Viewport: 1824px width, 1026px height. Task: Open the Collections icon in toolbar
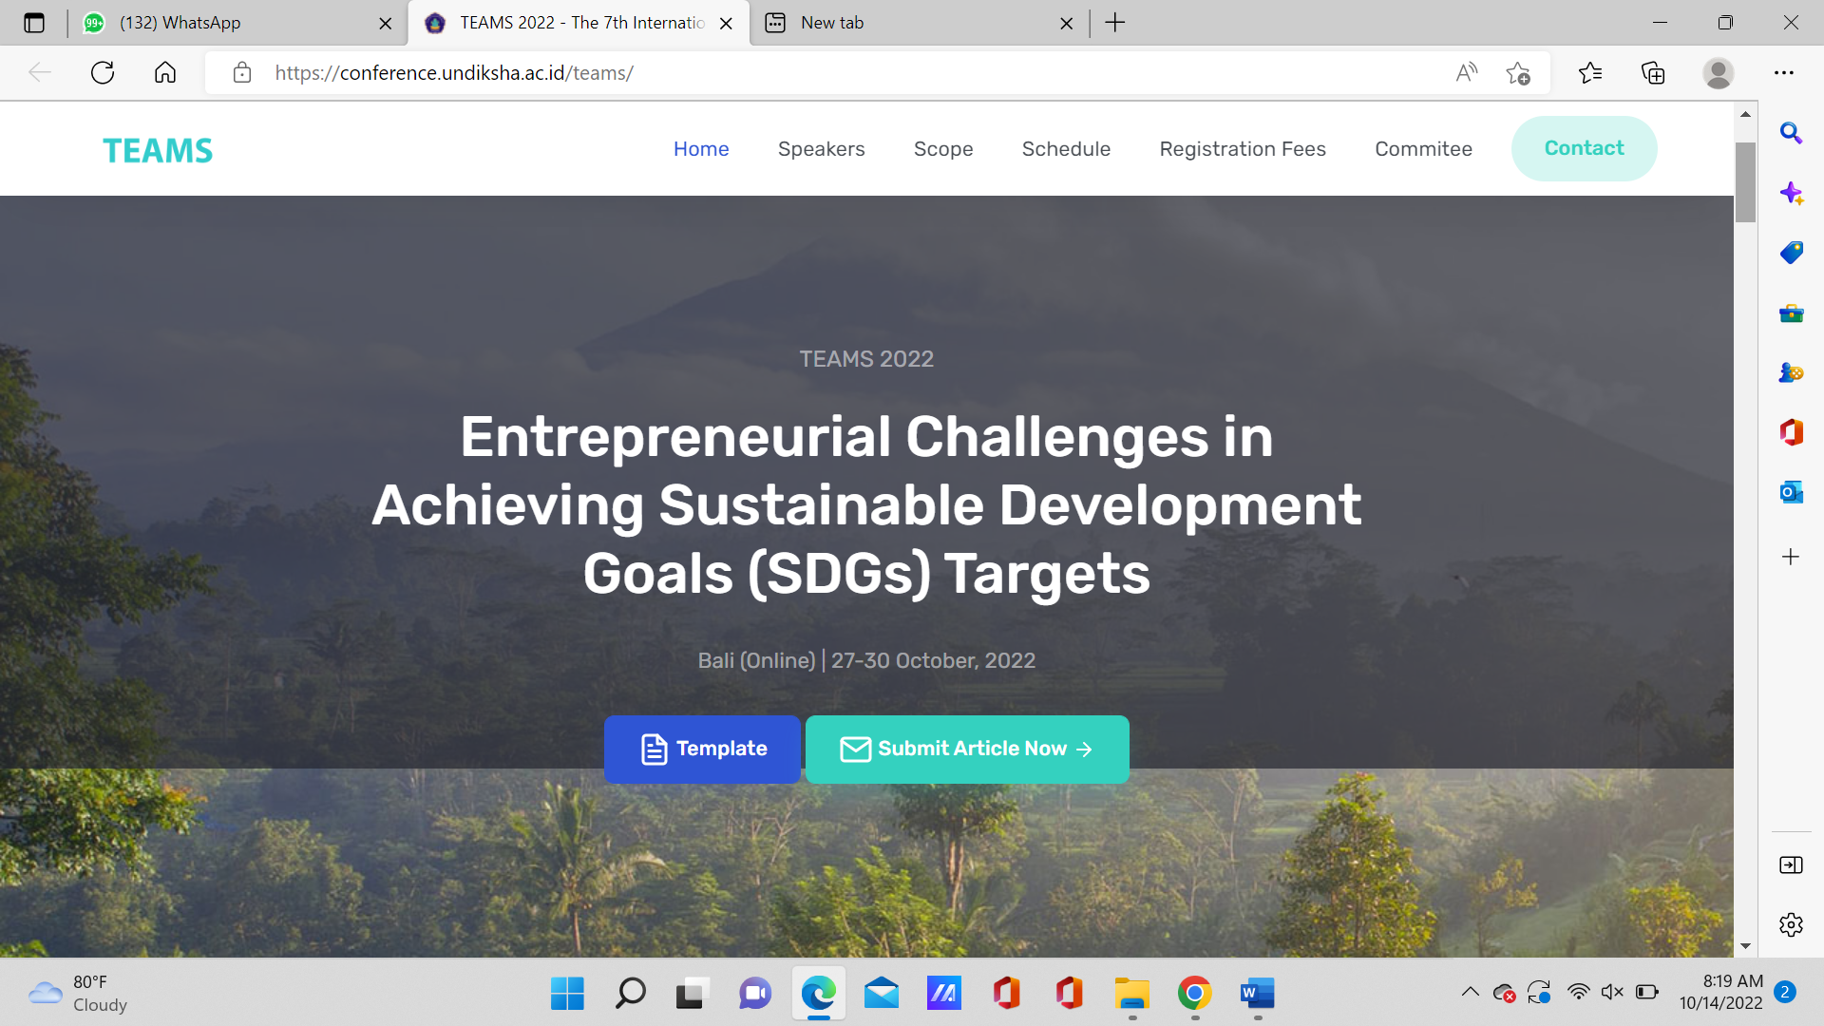tap(1653, 72)
